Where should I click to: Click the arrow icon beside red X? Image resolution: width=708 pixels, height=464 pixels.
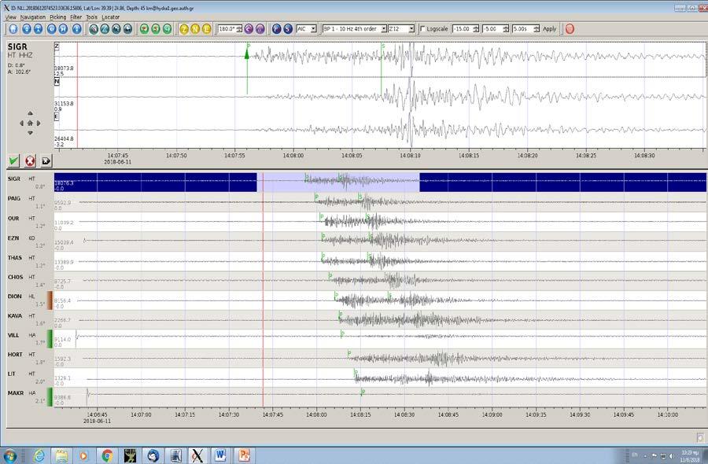click(46, 160)
